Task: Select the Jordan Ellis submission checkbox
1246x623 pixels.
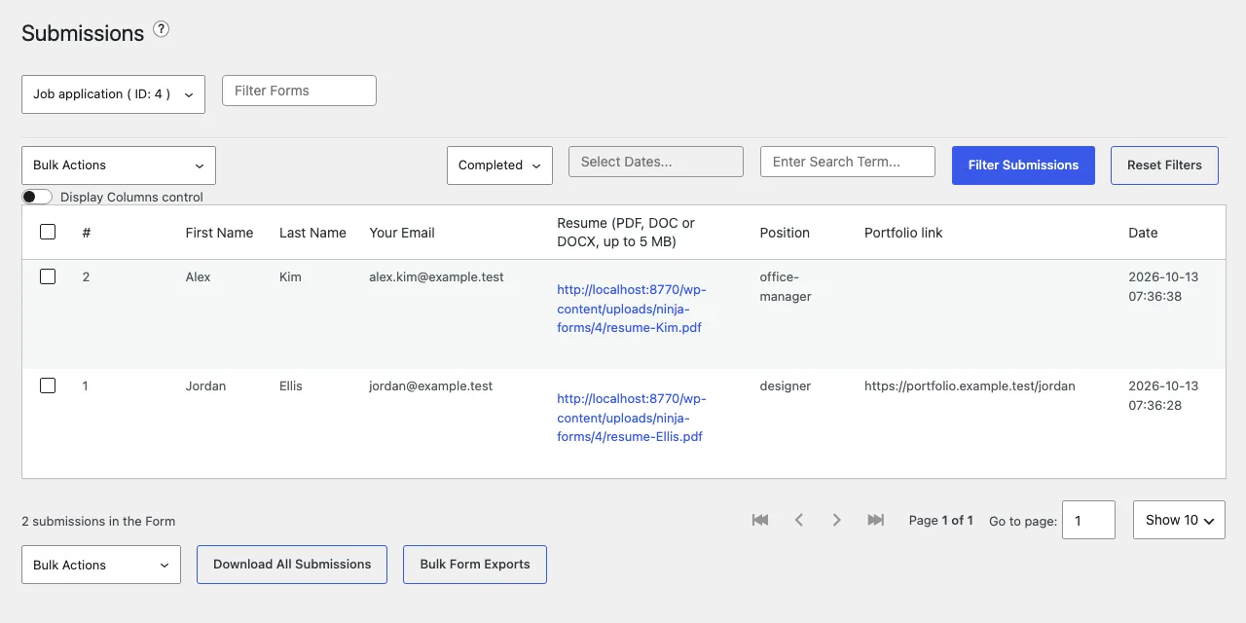Action: (x=48, y=385)
